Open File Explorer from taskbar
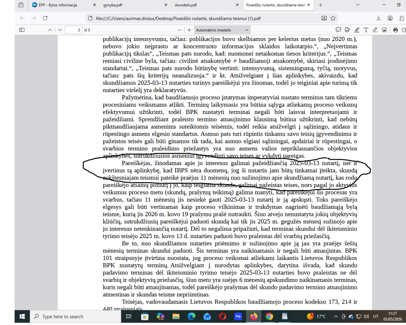Screen dimensions: 406x325 (x=176, y=316)
